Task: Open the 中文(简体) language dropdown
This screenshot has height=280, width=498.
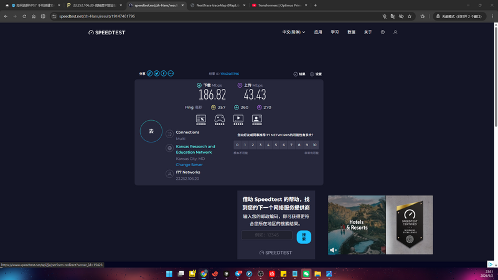Action: pos(294,32)
